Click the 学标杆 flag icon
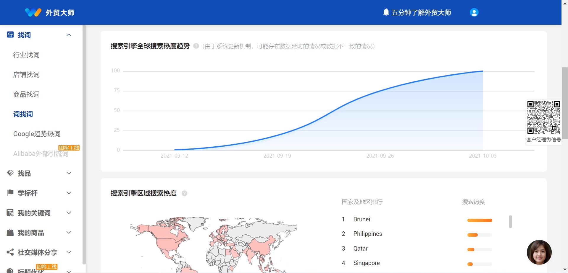Viewport: 568px width, 273px height. click(x=10, y=193)
